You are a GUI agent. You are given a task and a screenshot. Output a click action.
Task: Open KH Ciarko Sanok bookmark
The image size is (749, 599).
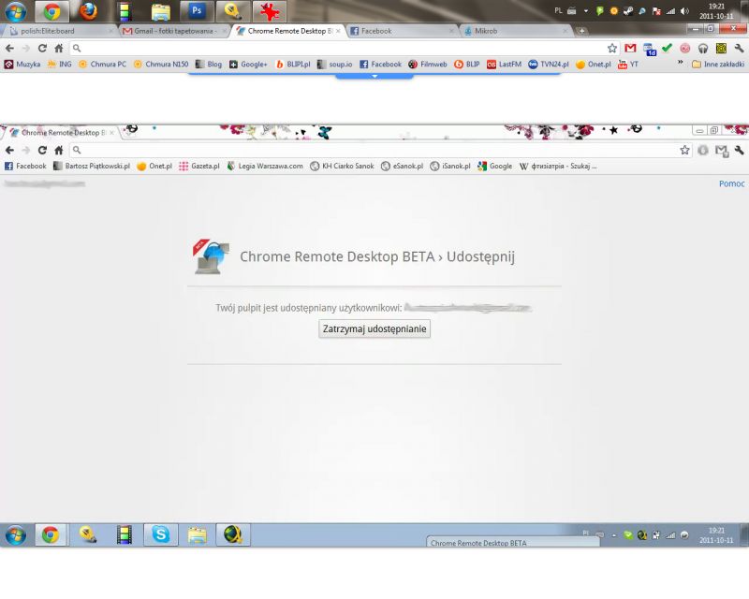(342, 166)
